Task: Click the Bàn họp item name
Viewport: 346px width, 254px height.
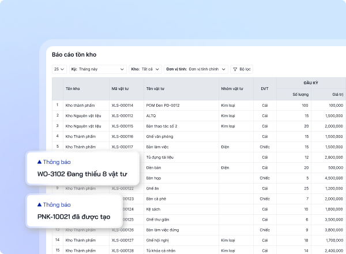Action: click(153, 178)
